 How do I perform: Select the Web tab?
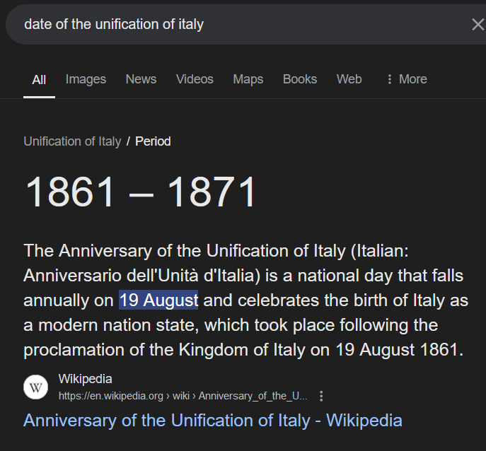point(349,79)
